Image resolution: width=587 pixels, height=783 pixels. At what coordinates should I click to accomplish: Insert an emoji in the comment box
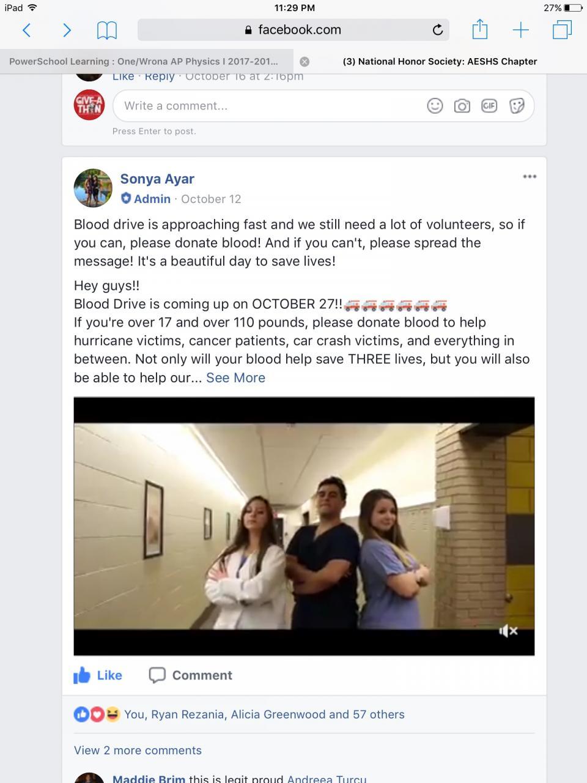tap(435, 106)
